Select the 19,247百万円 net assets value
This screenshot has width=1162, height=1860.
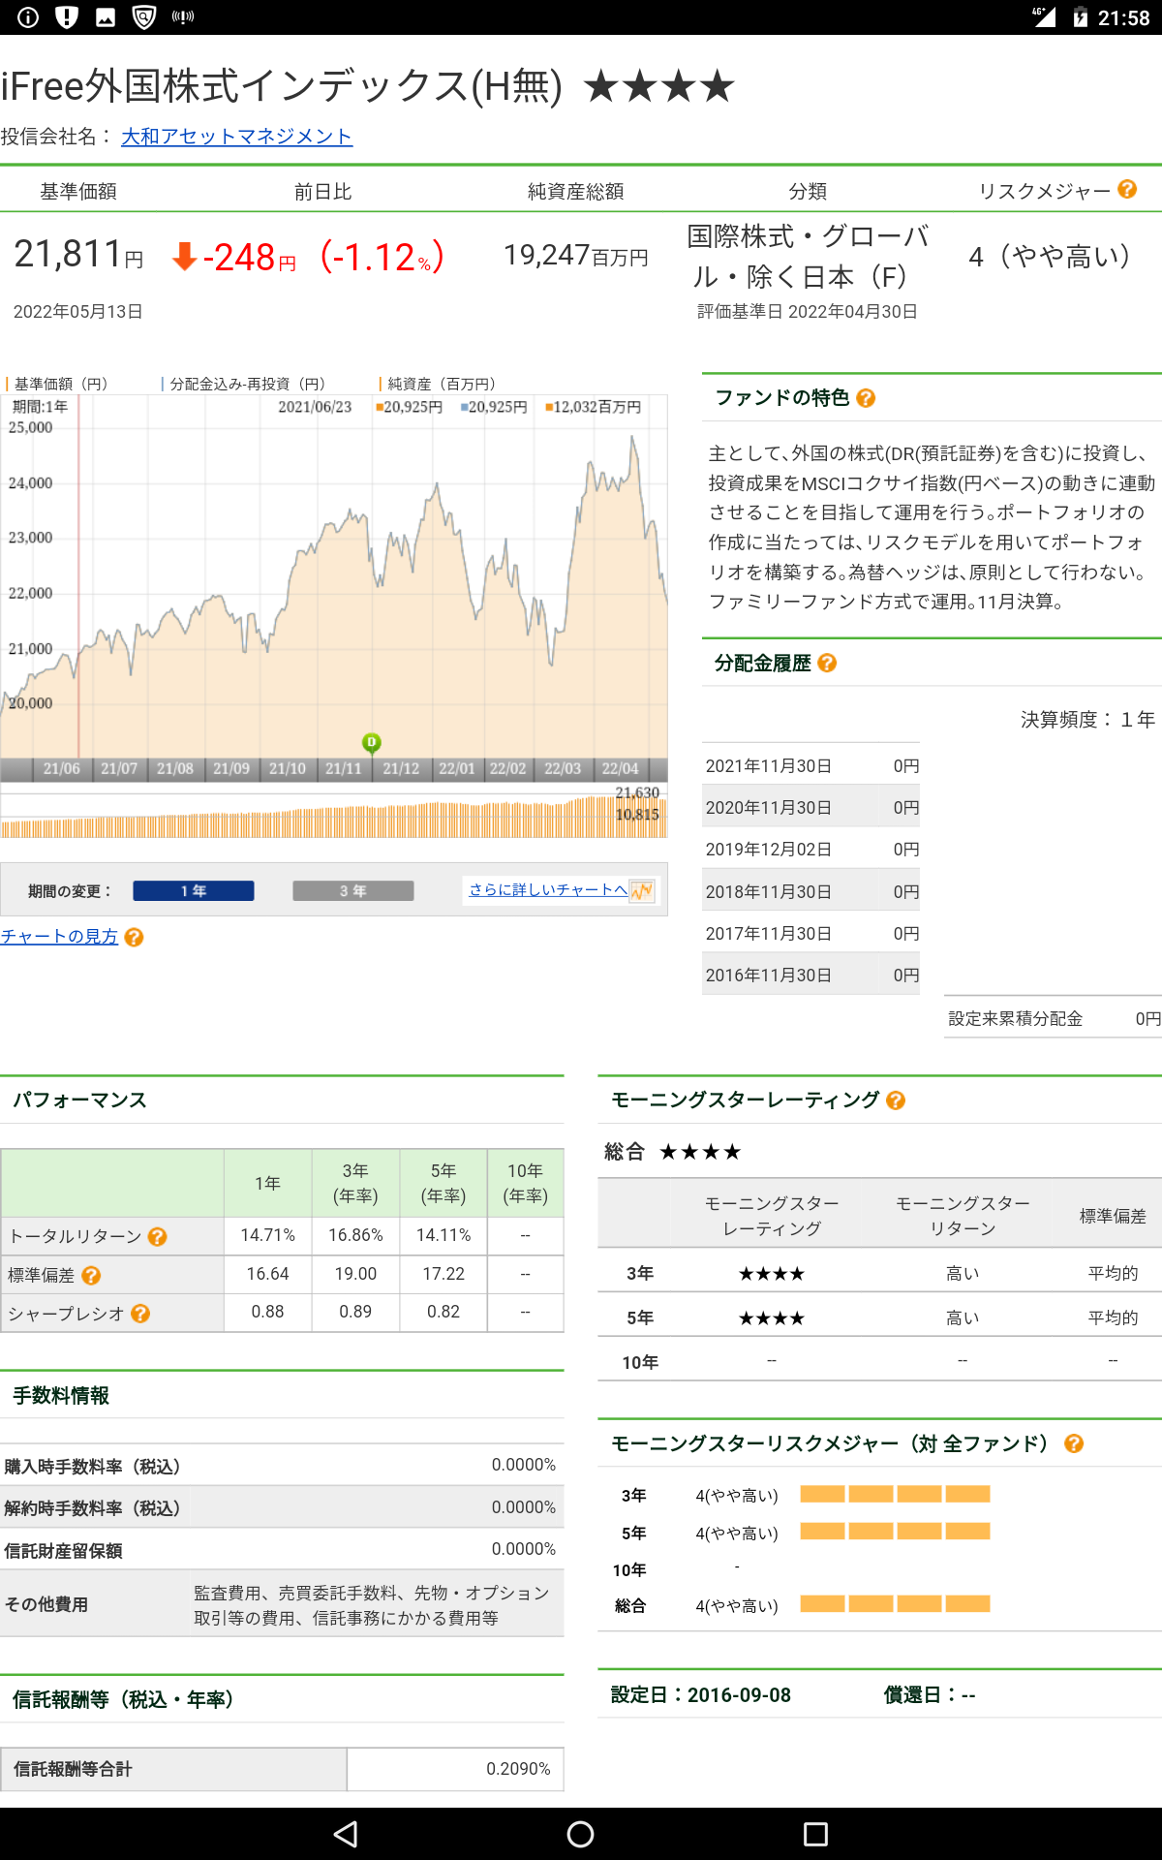point(575,255)
